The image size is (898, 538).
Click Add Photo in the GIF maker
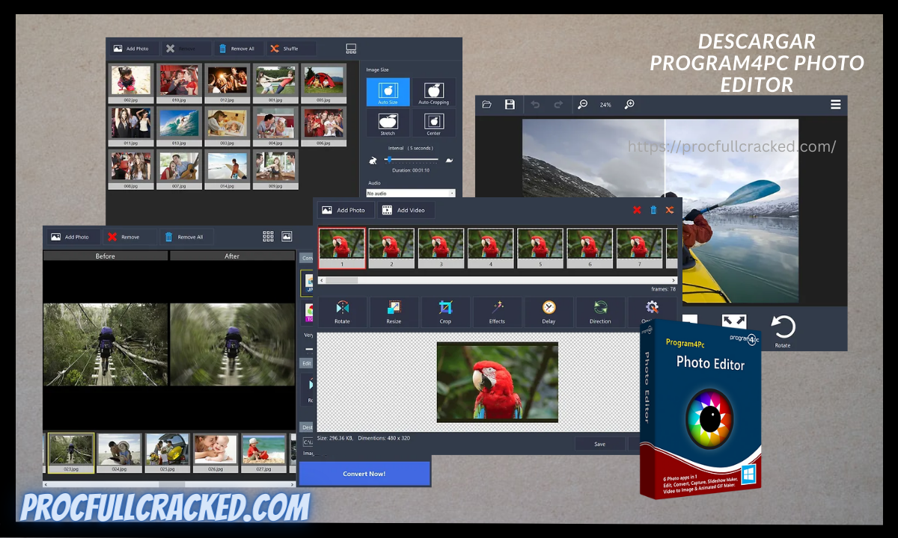click(345, 210)
